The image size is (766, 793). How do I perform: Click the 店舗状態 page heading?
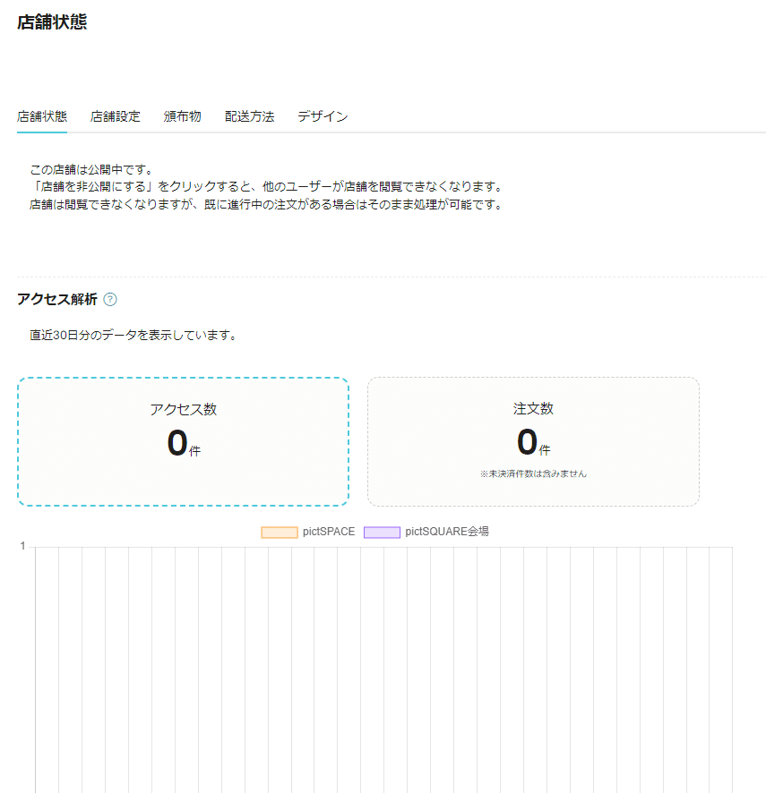point(52,22)
